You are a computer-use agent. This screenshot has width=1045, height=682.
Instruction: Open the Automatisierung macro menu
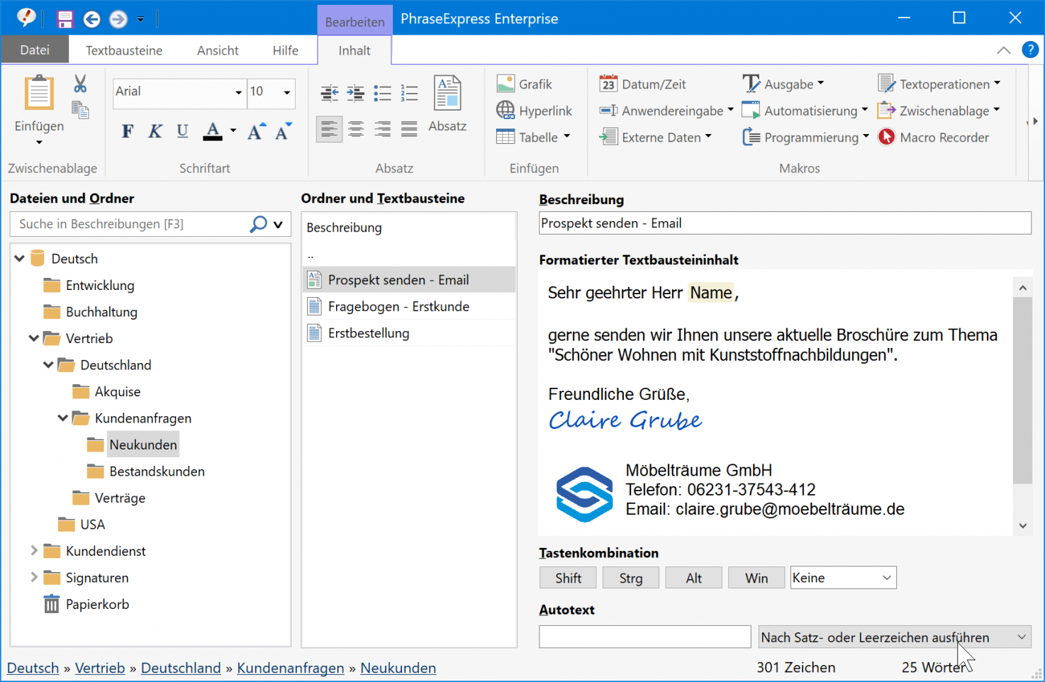(x=805, y=111)
